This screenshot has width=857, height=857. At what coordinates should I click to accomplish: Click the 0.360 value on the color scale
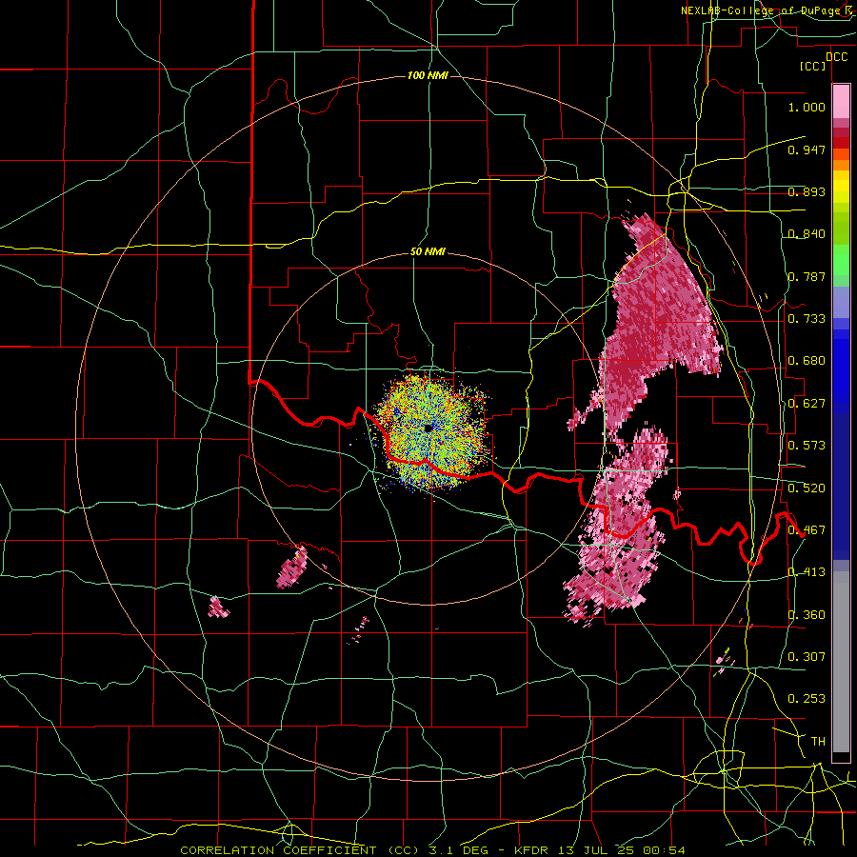click(x=807, y=615)
